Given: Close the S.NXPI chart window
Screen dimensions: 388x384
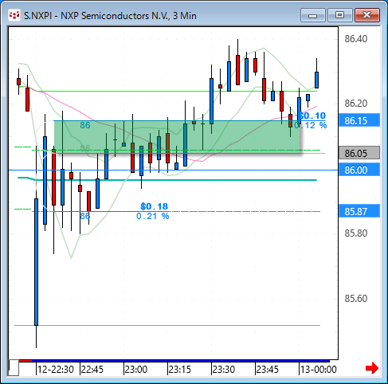Looking at the screenshot, I should click(x=367, y=15).
